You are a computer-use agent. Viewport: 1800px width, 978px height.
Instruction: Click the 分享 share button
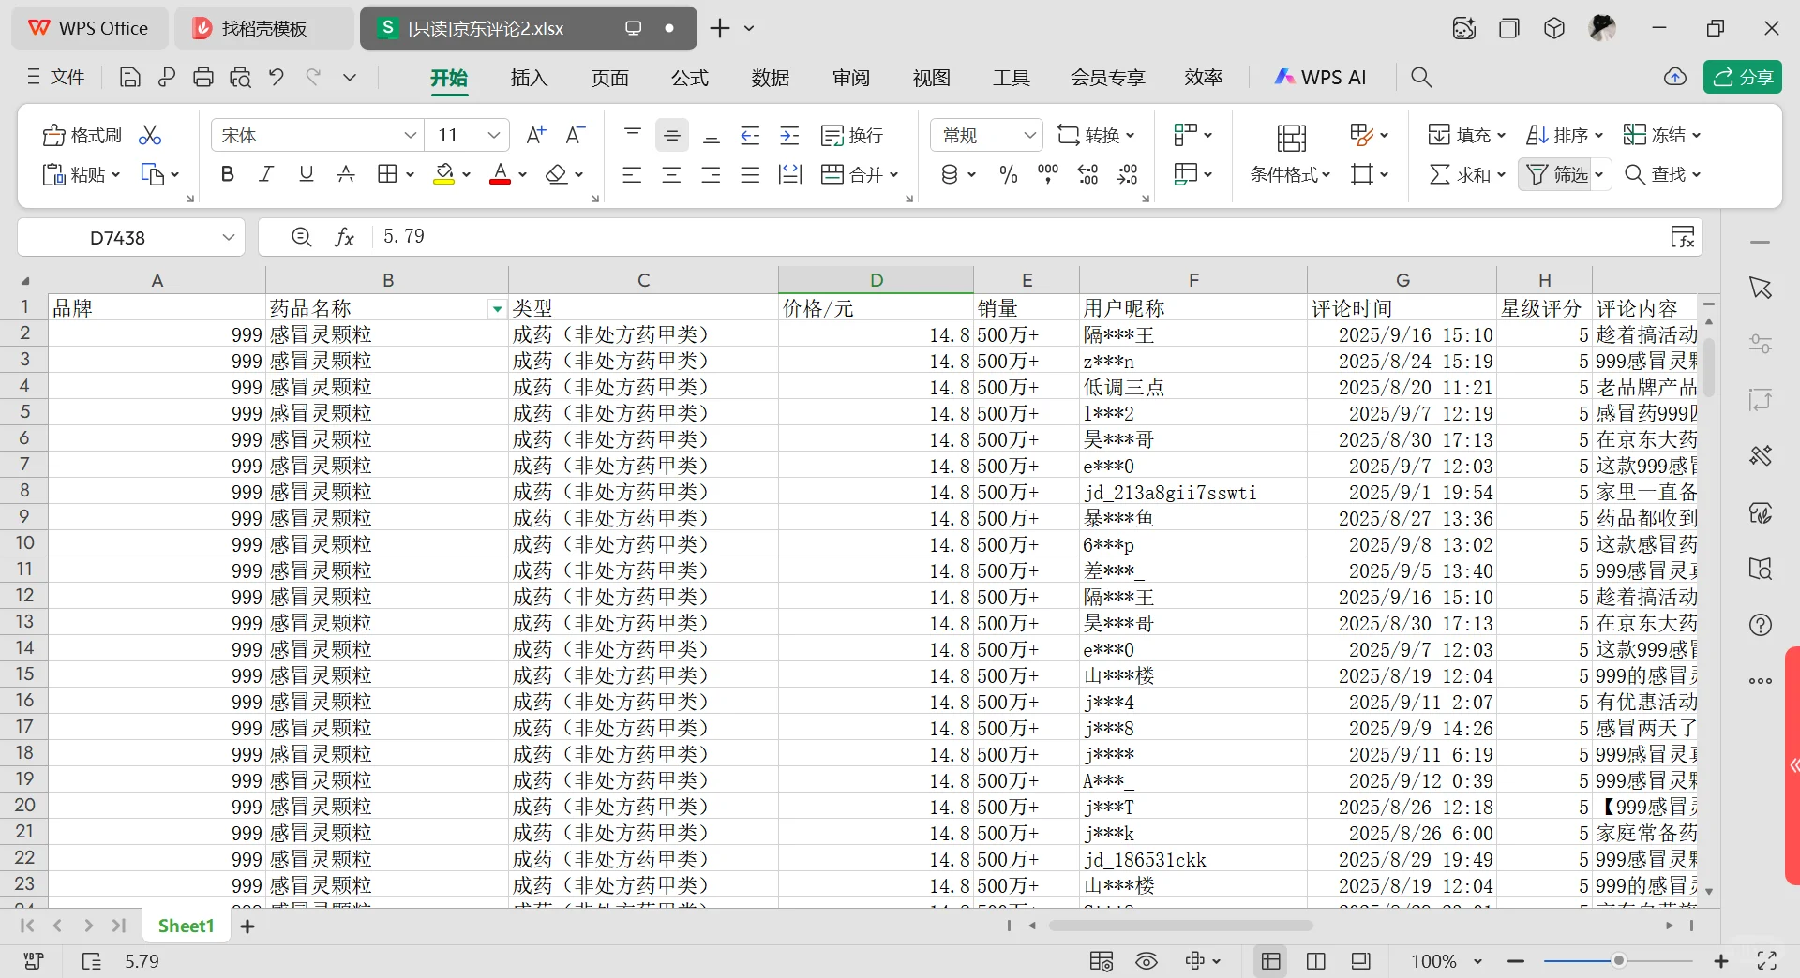1743,77
